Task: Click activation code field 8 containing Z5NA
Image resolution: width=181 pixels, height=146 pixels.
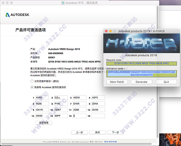Action: tap(98, 104)
